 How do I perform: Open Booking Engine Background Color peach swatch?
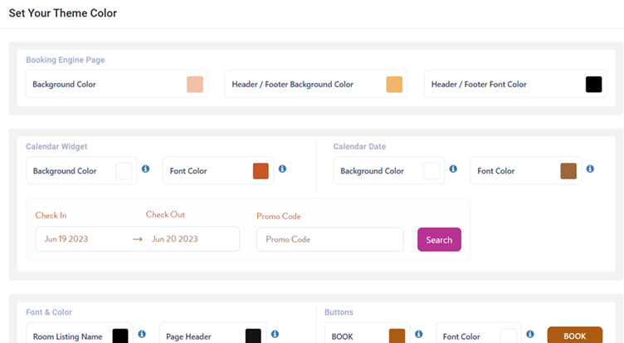[195, 84]
